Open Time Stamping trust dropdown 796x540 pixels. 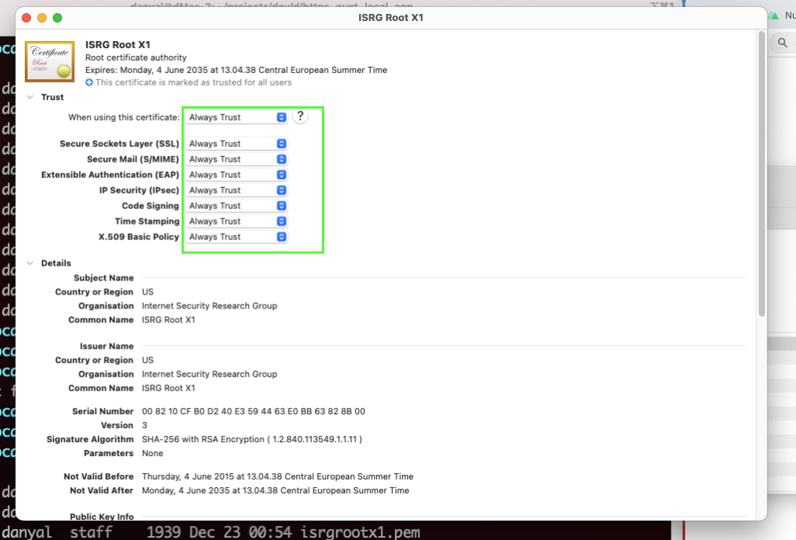[x=236, y=221]
